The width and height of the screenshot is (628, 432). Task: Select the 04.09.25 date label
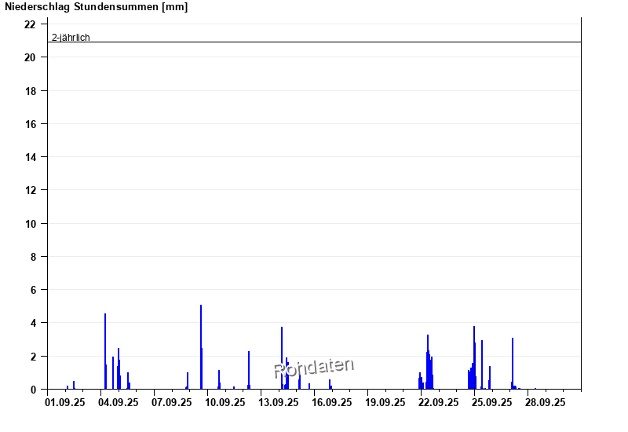click(x=119, y=402)
